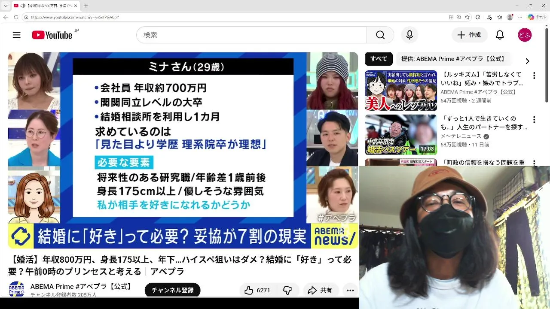Start voice search with the microphone icon
Screen dimensions: 550x309
point(409,35)
